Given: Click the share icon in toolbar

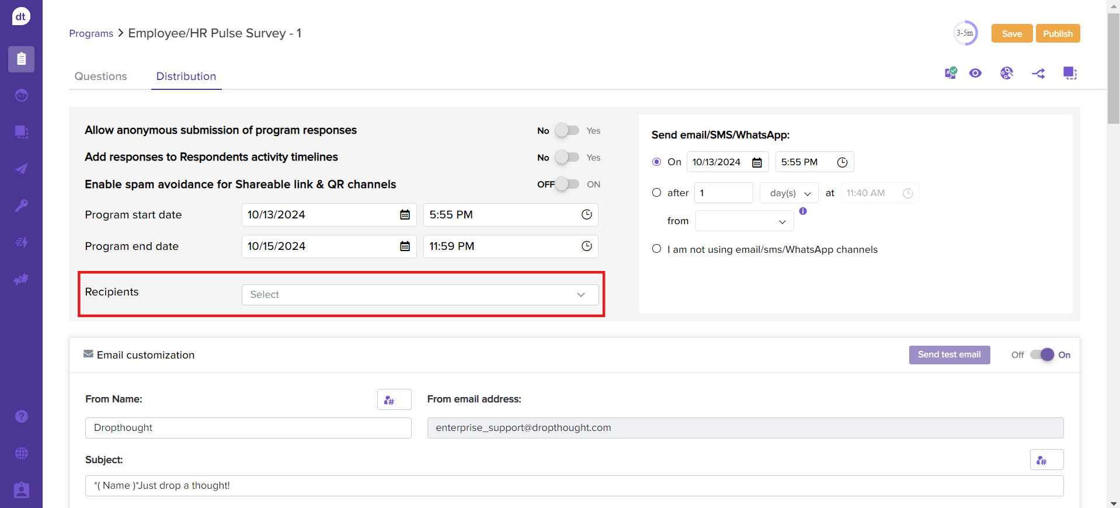Looking at the screenshot, I should point(1038,74).
